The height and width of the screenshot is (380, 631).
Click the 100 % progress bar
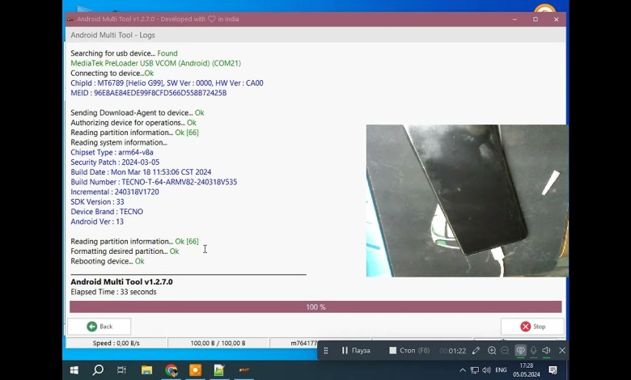315,306
